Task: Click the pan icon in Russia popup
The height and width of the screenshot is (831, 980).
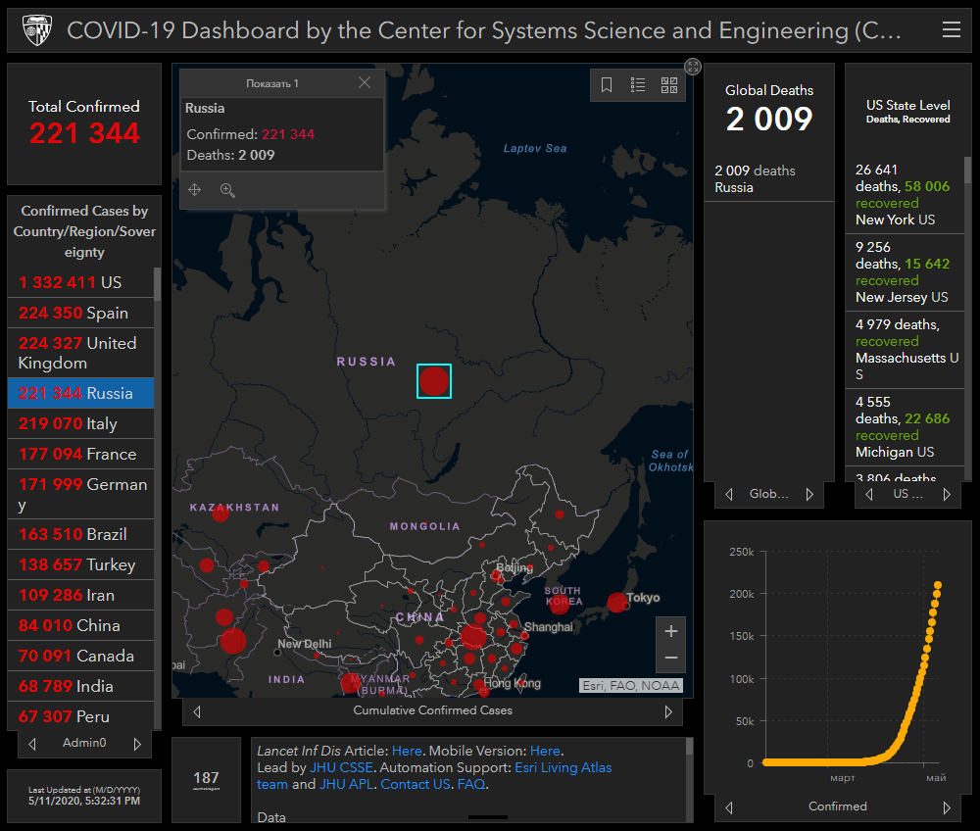Action: coord(195,190)
